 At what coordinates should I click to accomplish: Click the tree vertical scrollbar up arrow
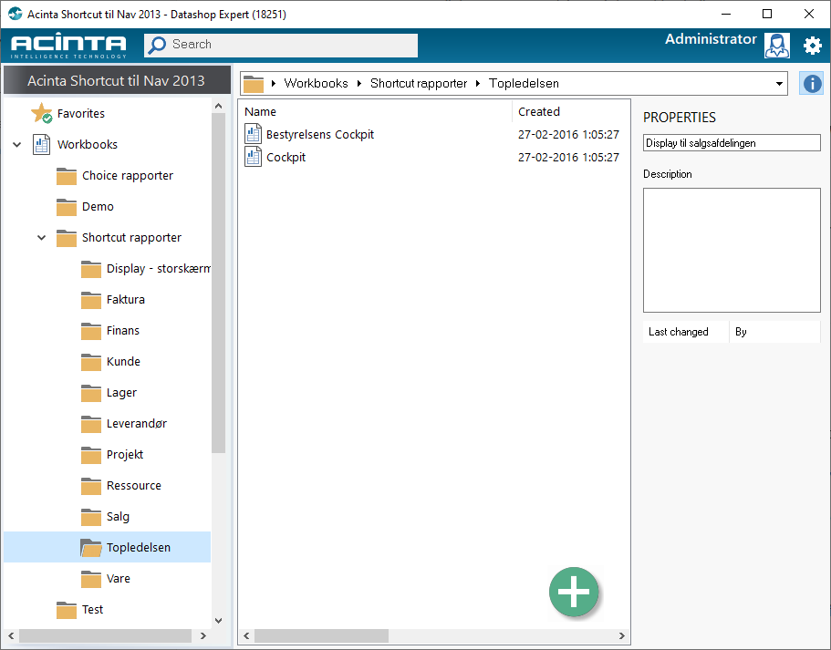[x=218, y=106]
